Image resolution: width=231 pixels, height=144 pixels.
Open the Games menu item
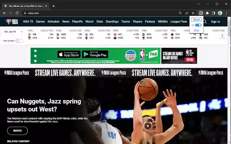40,22
